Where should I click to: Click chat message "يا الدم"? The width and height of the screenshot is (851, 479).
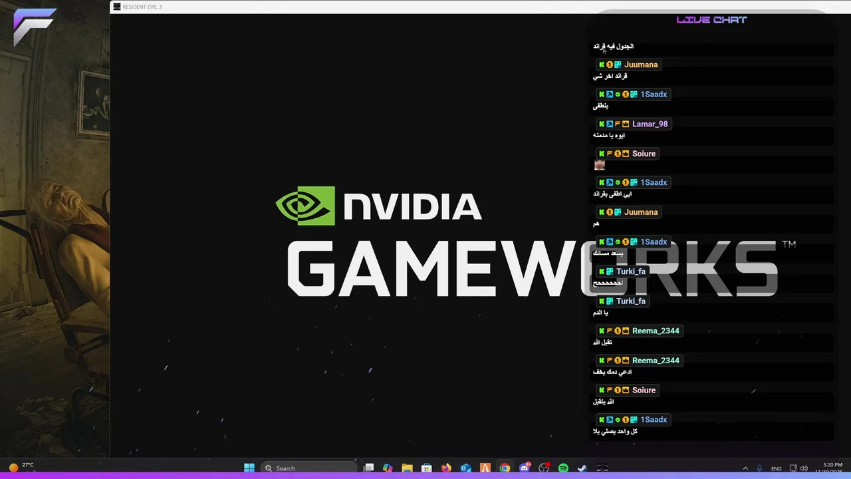tap(600, 313)
